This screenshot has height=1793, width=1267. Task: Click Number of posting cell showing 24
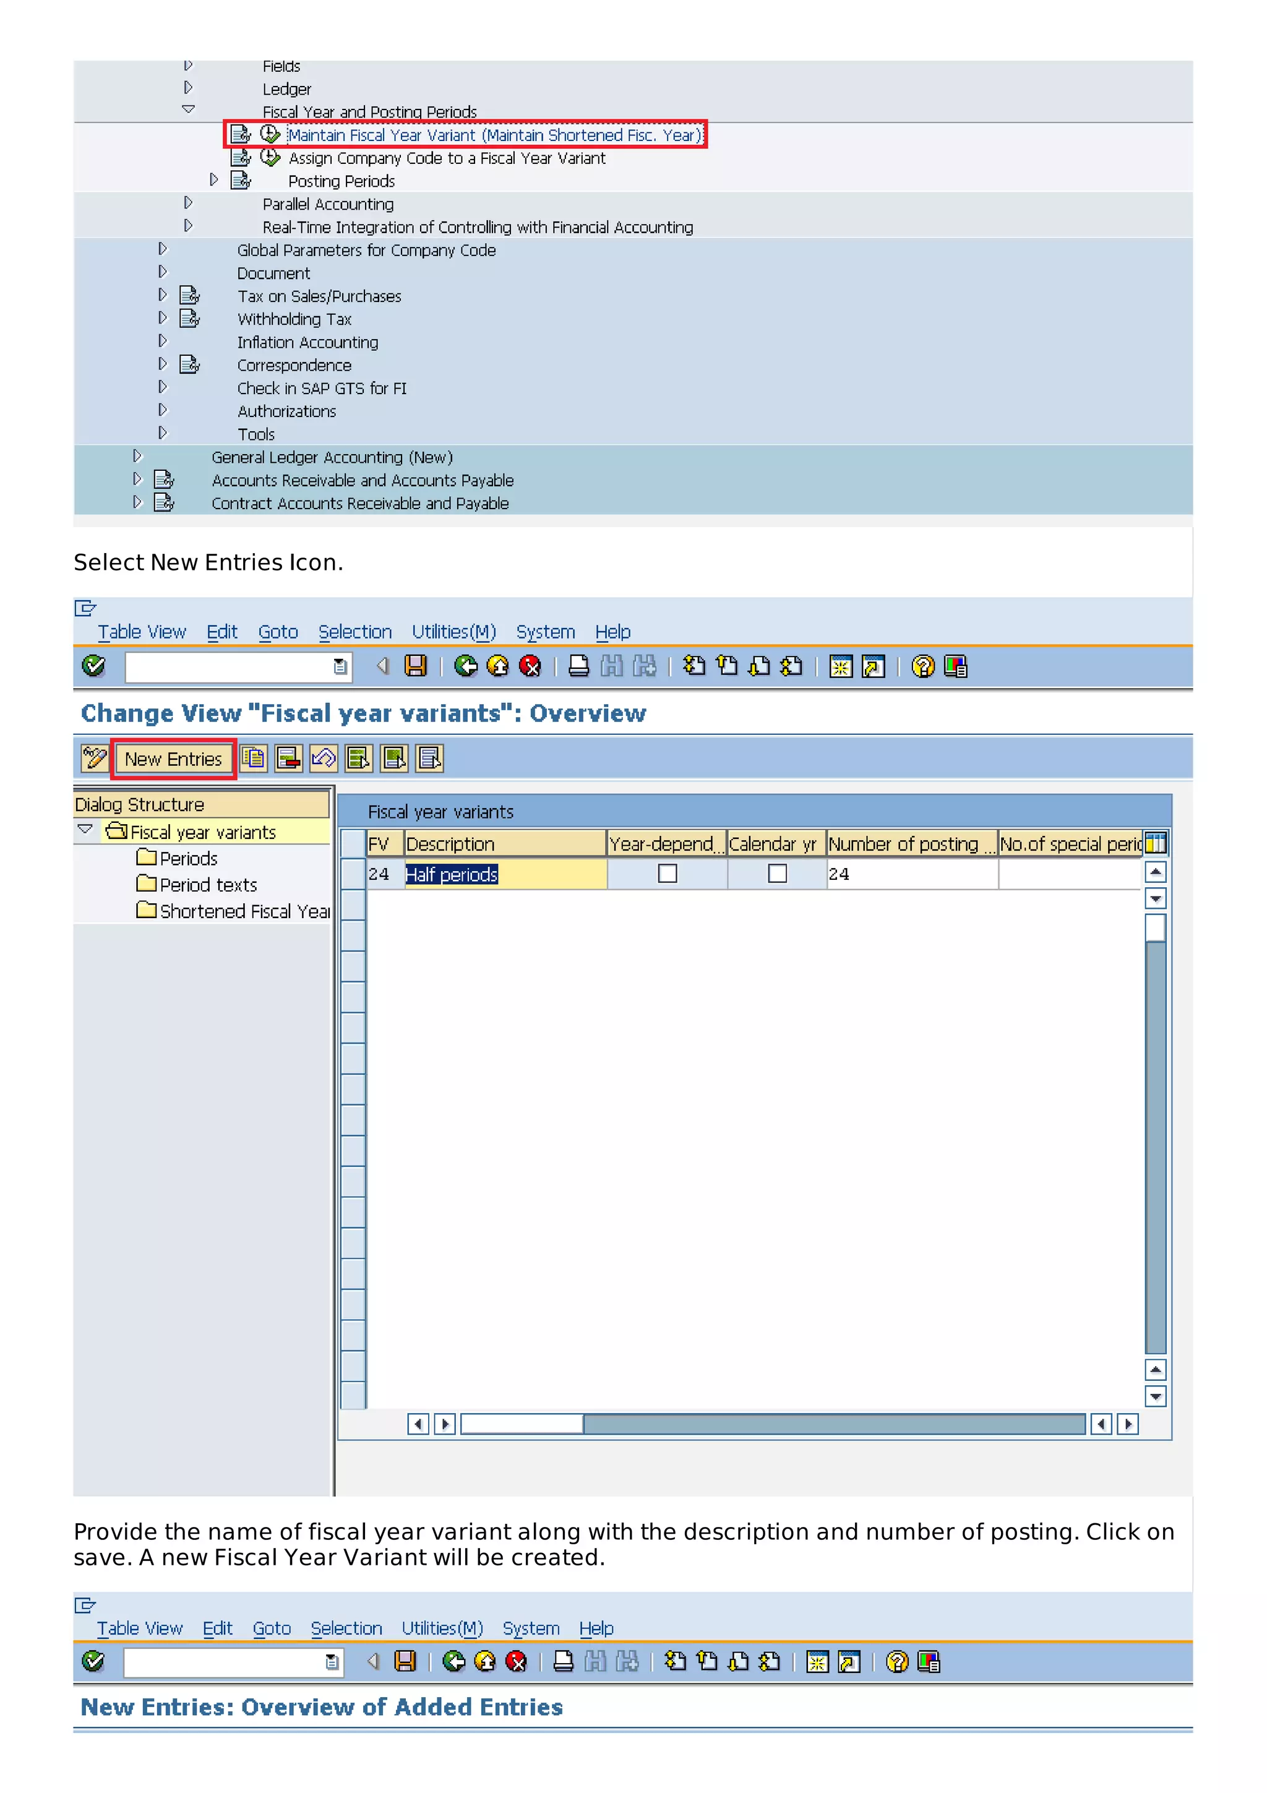click(912, 874)
